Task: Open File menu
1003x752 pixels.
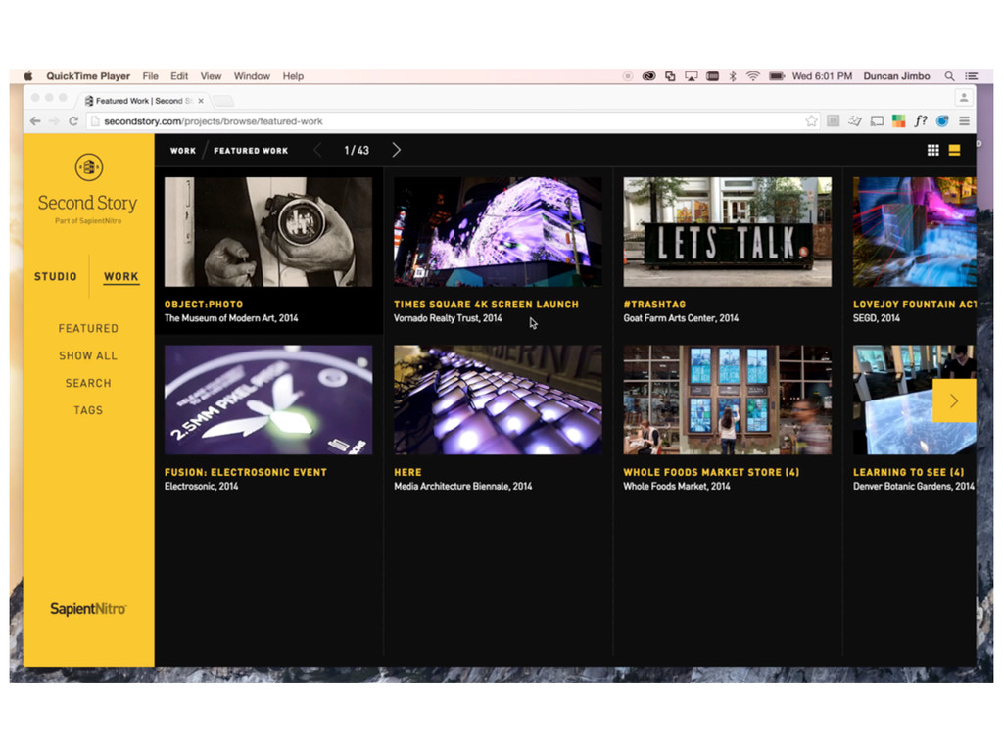Action: point(150,76)
